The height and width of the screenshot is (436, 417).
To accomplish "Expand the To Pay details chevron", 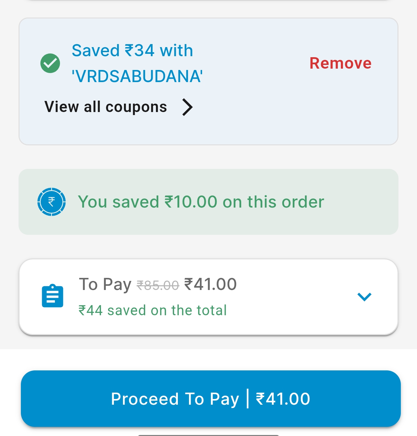I will 364,297.
